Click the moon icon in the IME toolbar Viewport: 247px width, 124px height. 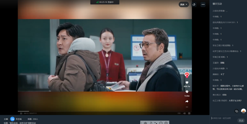tap(151, 123)
